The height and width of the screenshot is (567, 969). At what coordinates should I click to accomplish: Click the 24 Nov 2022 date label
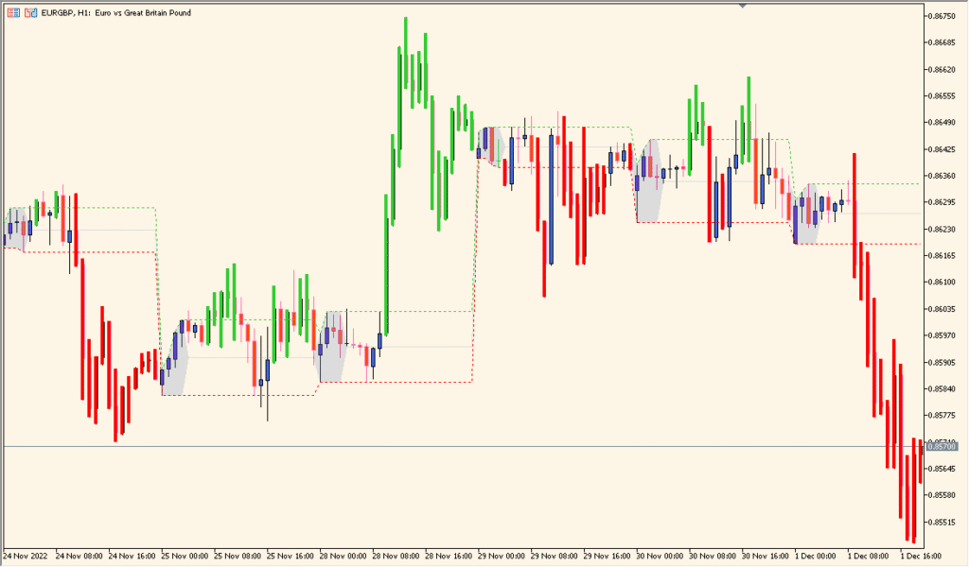tap(25, 556)
